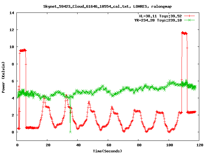
Task: Click x-axis tick label 120
Action: (x=200, y=145)
